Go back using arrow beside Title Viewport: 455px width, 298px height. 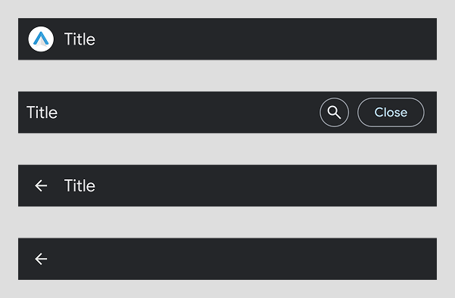pos(41,185)
